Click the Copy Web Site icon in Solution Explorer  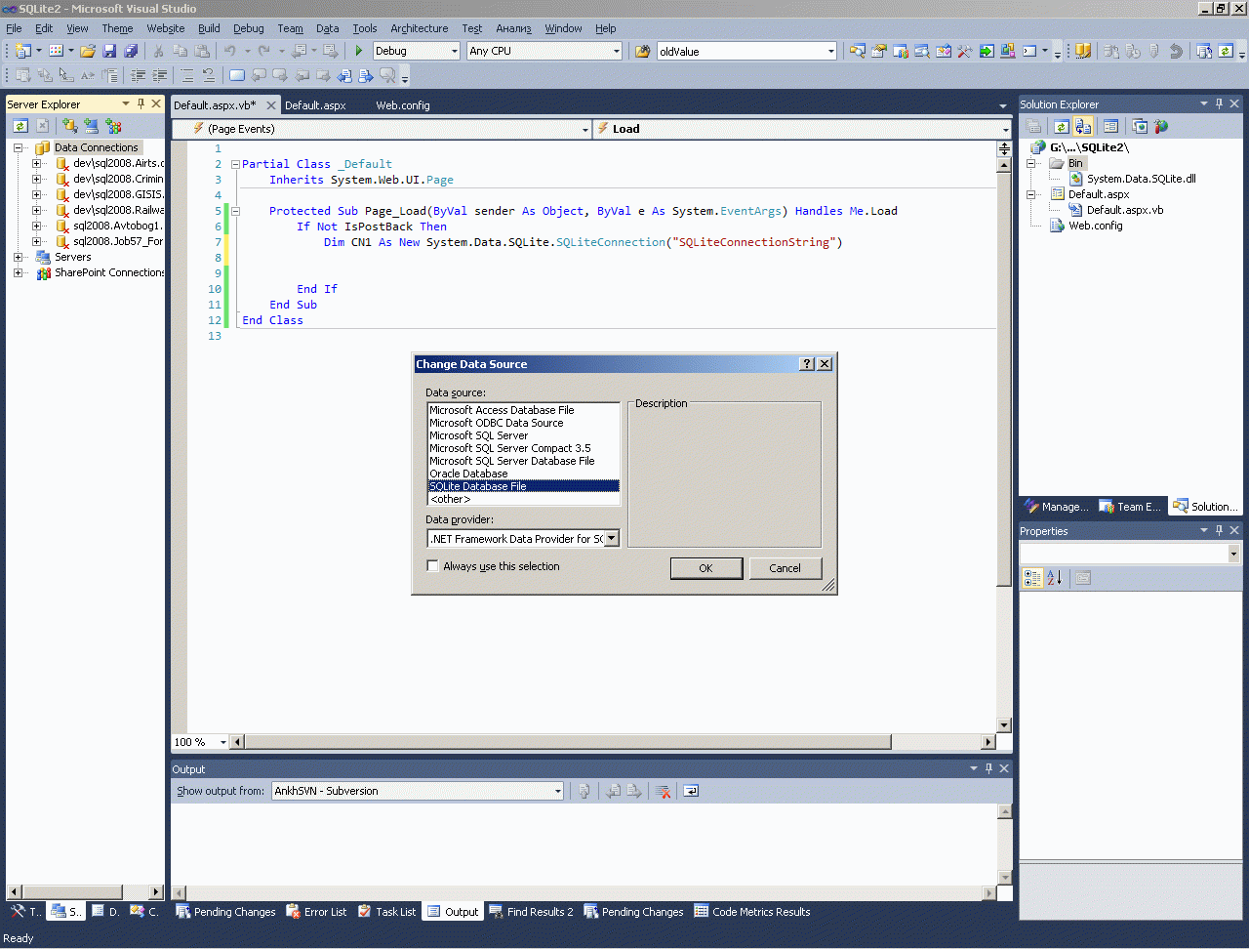pyautogui.click(x=1139, y=126)
